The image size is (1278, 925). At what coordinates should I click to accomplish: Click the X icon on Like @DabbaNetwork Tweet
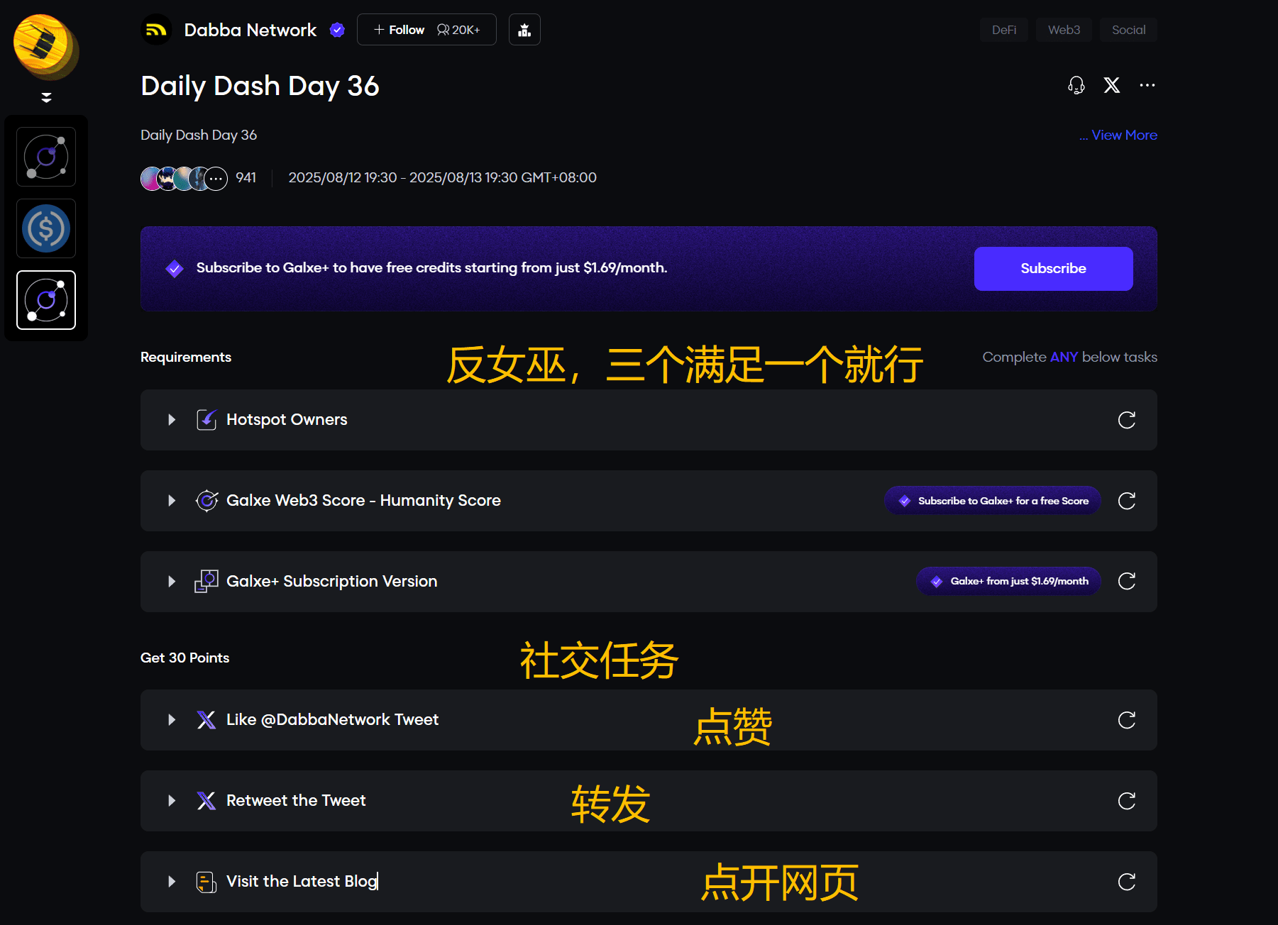click(206, 720)
